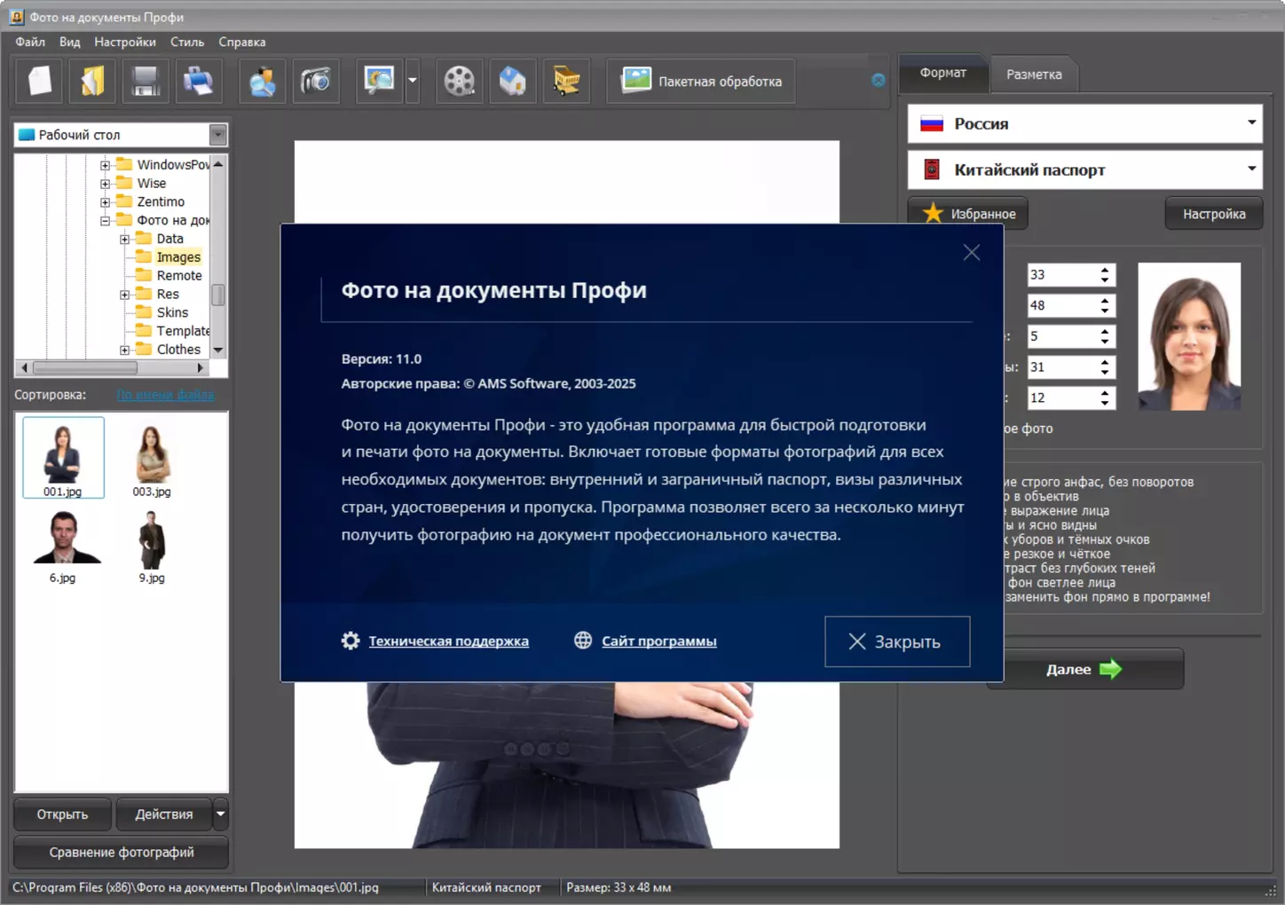Expand the WindowsPow folder node

(105, 165)
